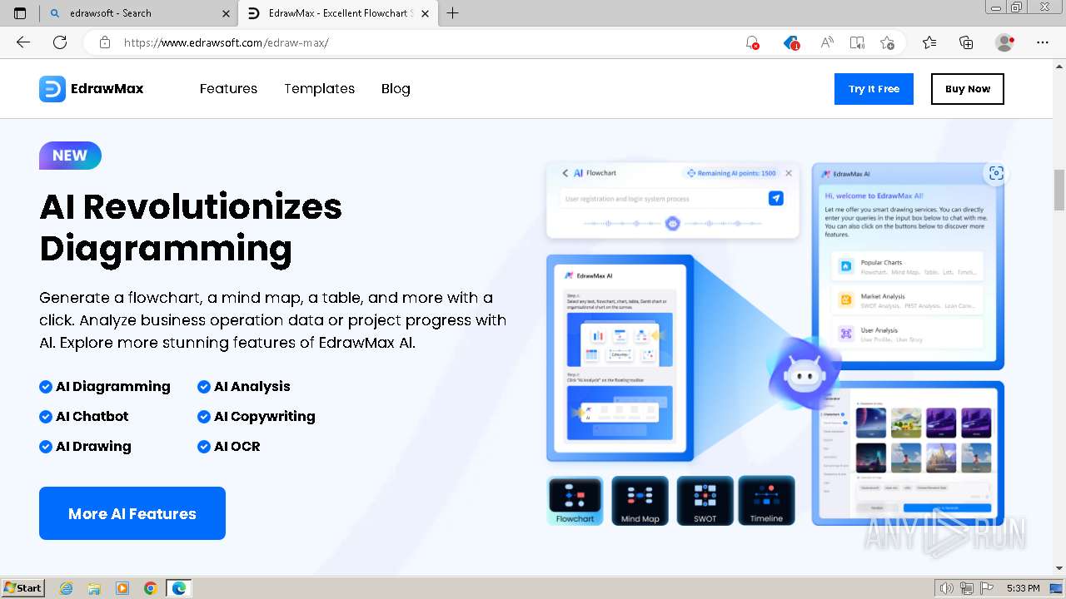Enter Immersive Reader icon
The height and width of the screenshot is (599, 1066).
[857, 42]
